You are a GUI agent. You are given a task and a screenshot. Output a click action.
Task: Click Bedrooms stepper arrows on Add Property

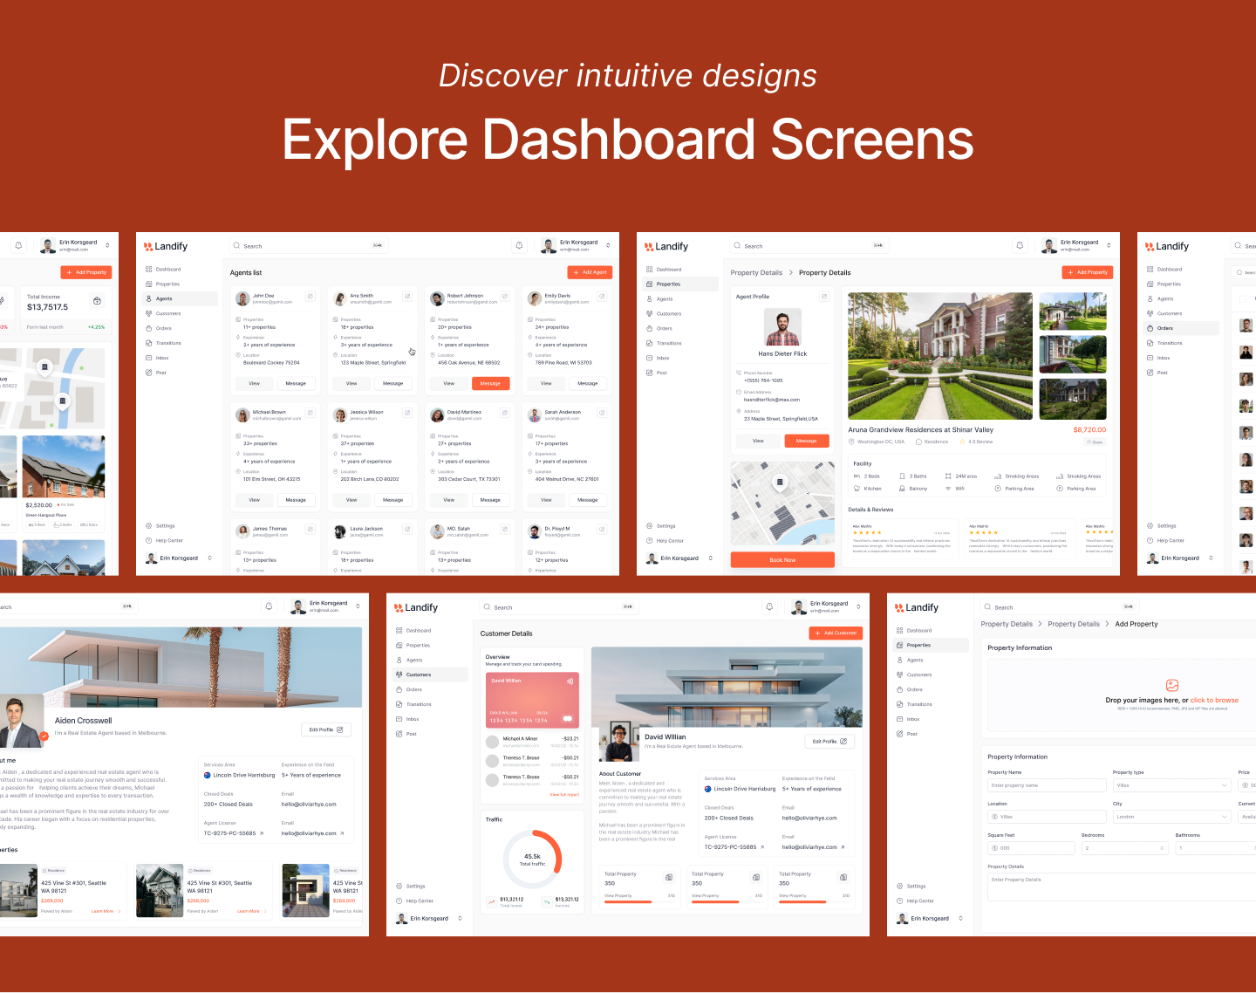(x=1162, y=848)
